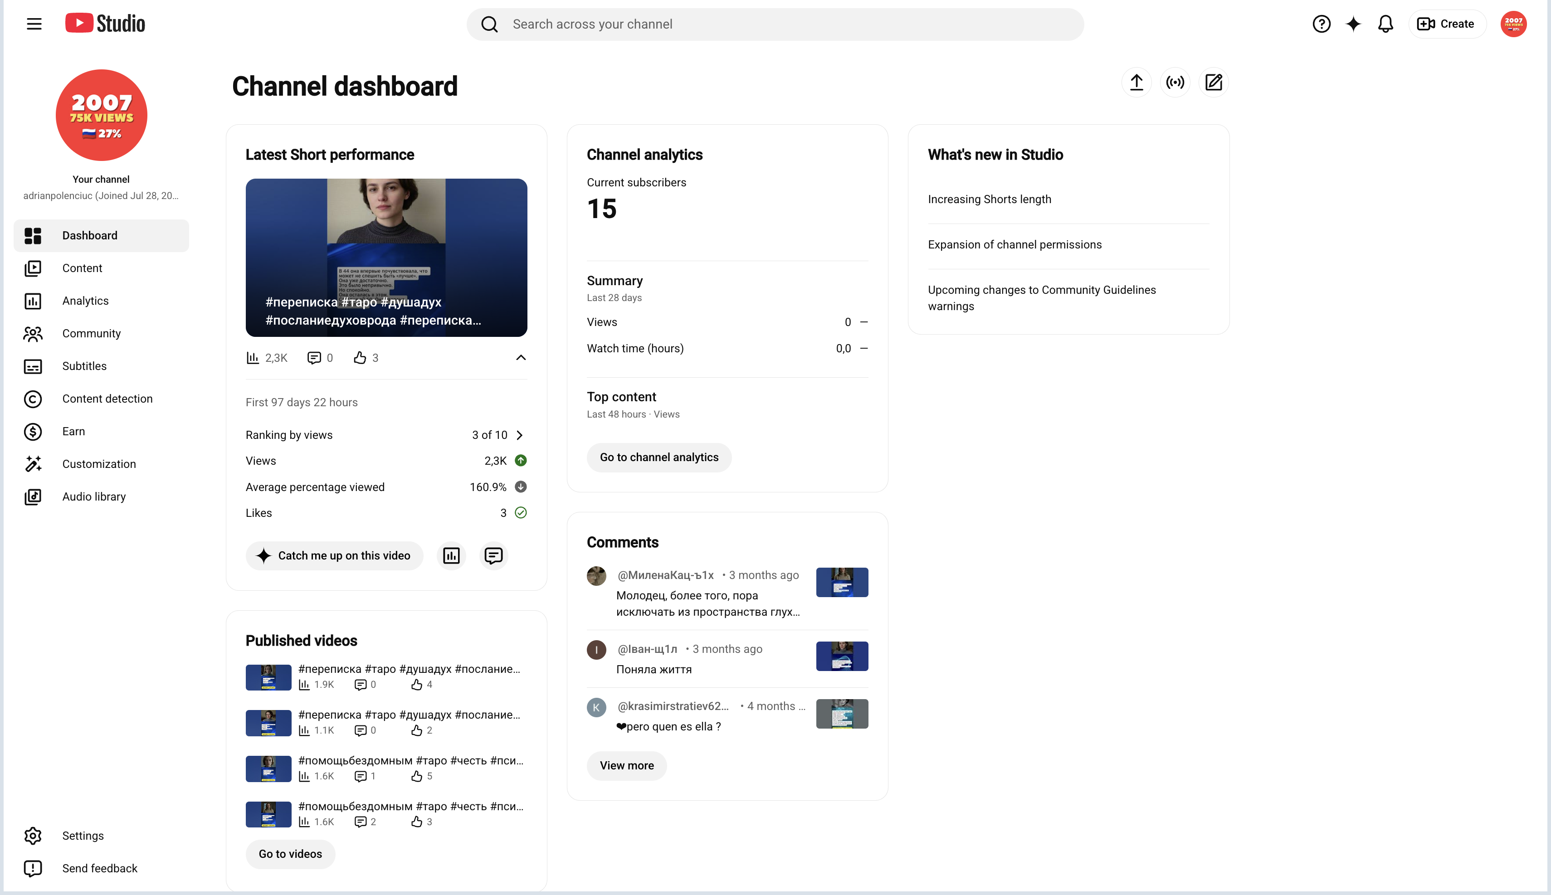Click the Subtitles sidebar icon
The height and width of the screenshot is (895, 1551).
click(33, 366)
